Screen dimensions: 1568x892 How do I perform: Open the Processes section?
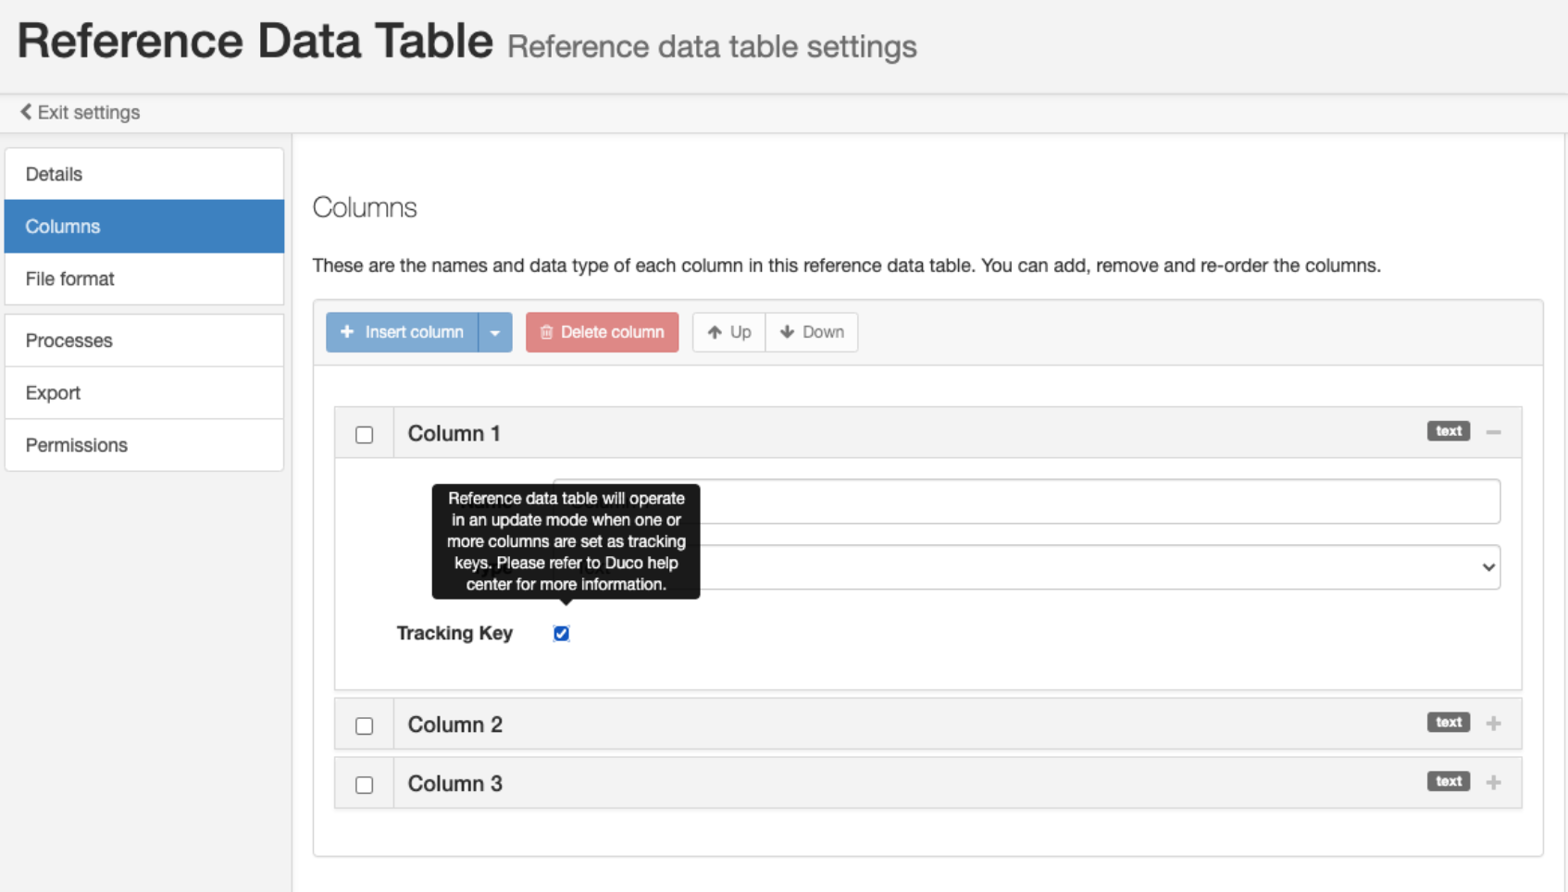pyautogui.click(x=144, y=341)
